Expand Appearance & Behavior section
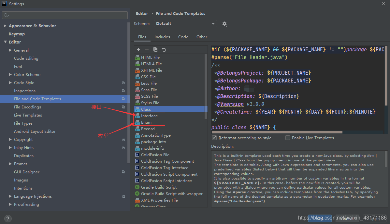This screenshot has height=224, width=390. click(x=5, y=26)
